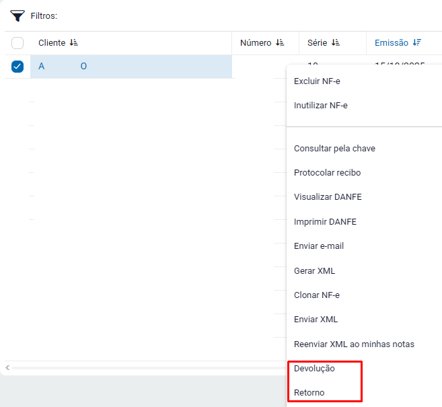Click the Número column sort icon
Screen dimensions: 442x407
pos(280,43)
